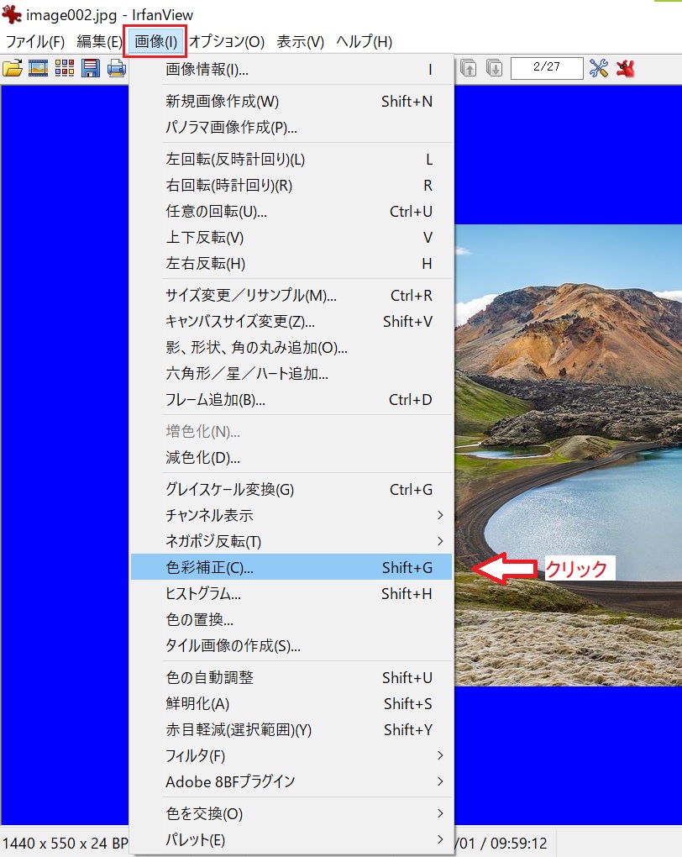This screenshot has height=857, width=682.
Task: Open the 色を交換 submenu
Action: 252,813
